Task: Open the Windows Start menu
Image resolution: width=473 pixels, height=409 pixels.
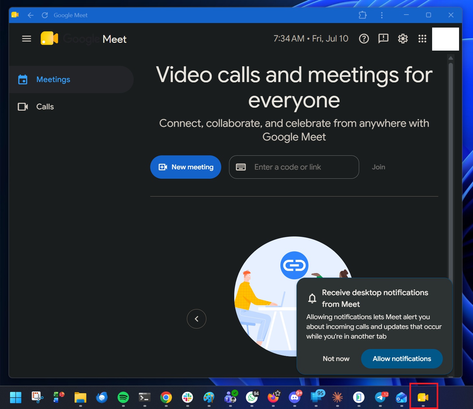Action: [16, 397]
